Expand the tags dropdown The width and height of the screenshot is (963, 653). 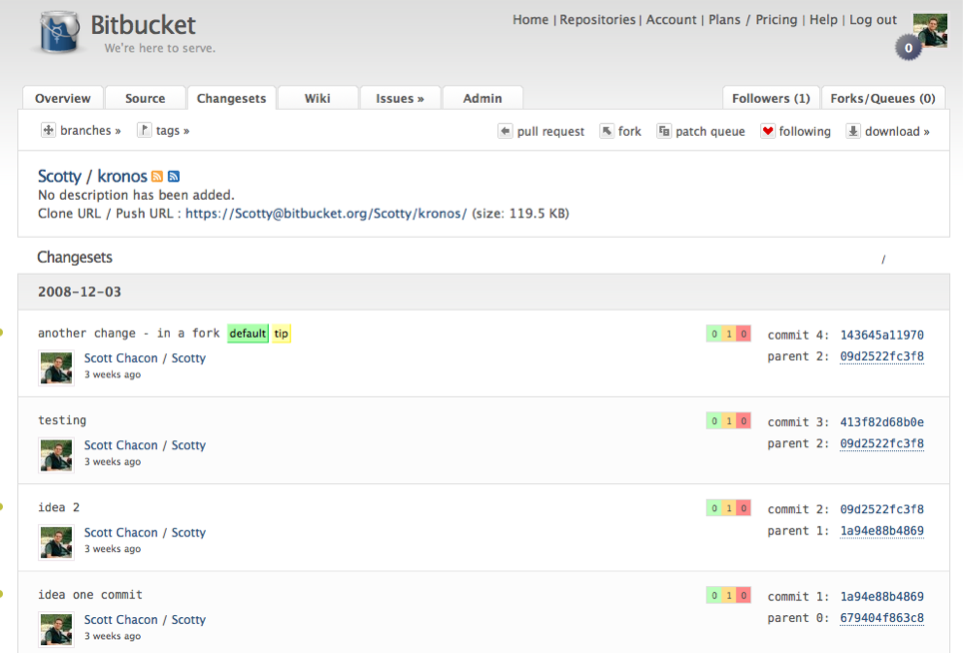[x=163, y=131]
